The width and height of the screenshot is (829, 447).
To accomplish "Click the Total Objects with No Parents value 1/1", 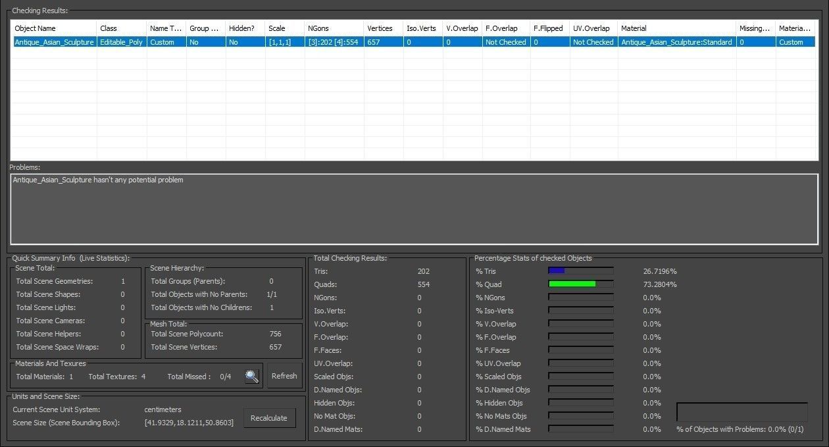I will click(x=272, y=294).
